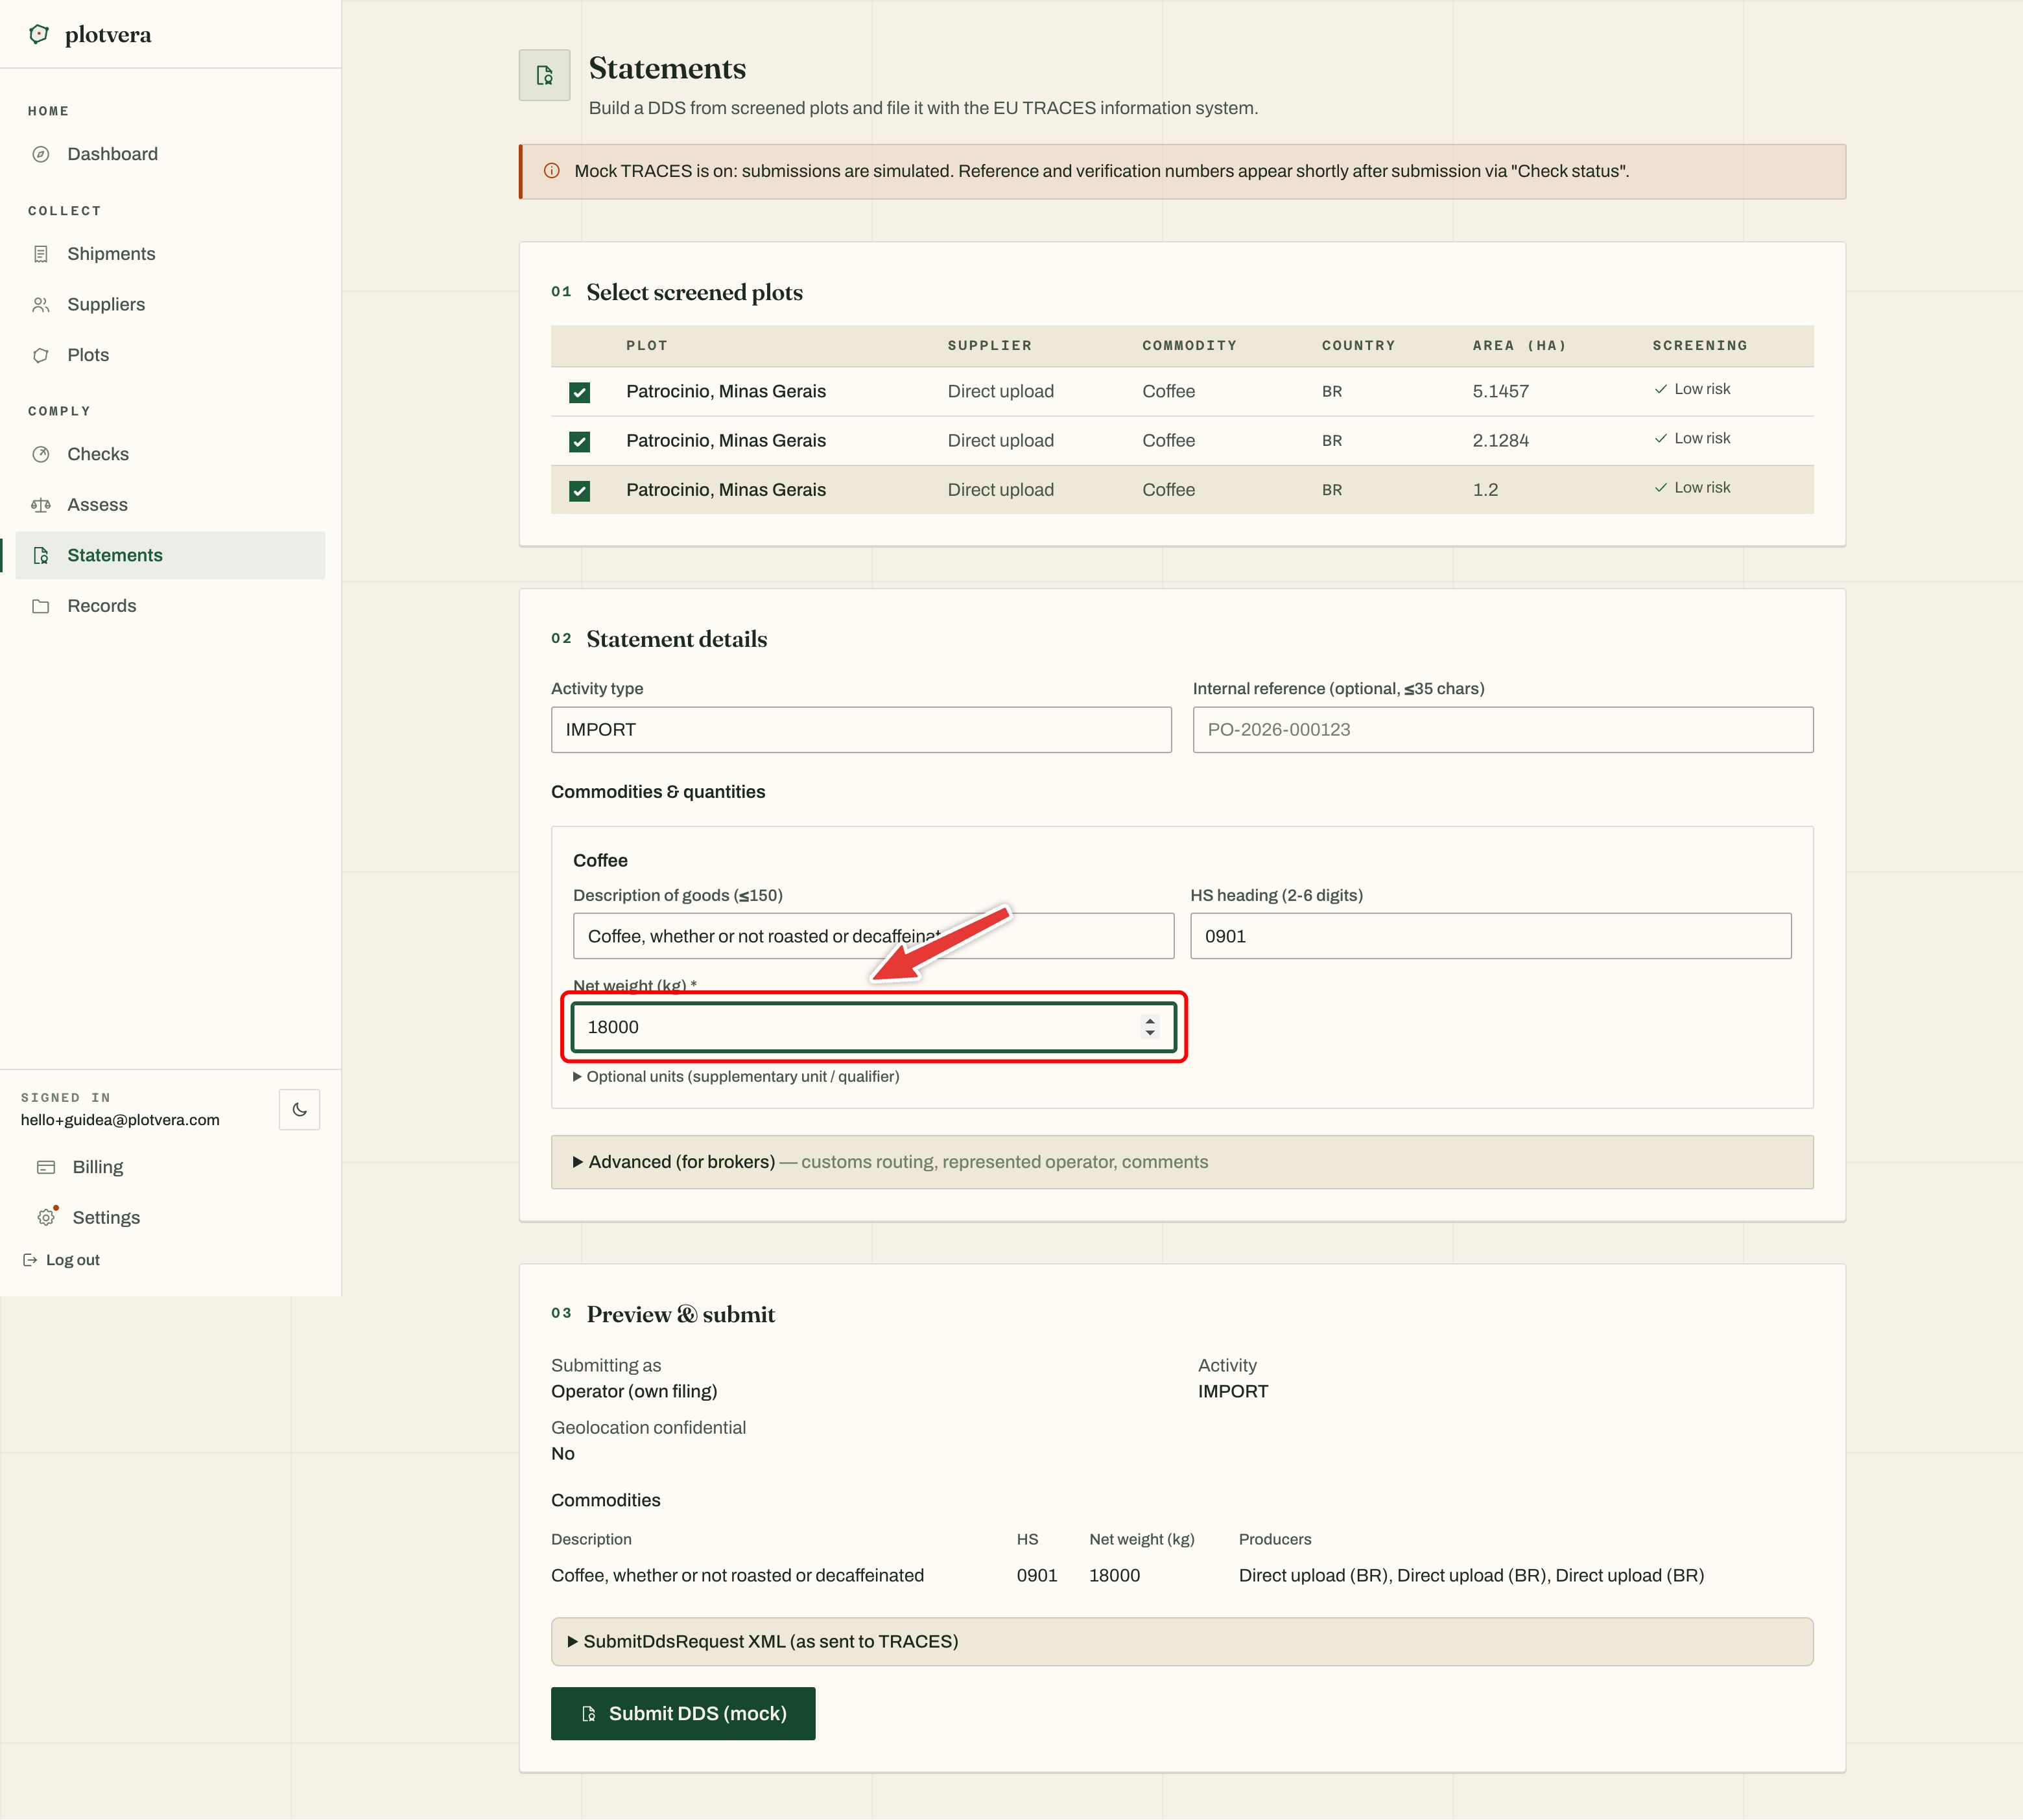Click the preview HS value 0901

click(x=1037, y=1576)
